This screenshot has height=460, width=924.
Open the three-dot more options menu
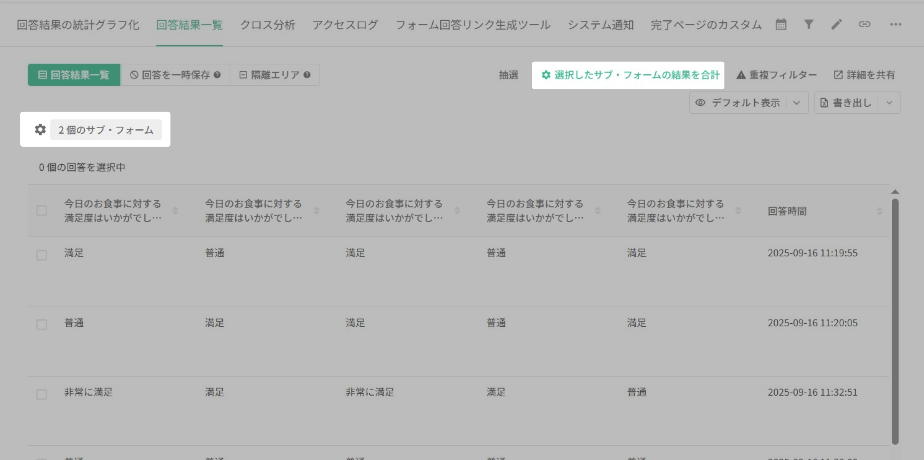[895, 24]
